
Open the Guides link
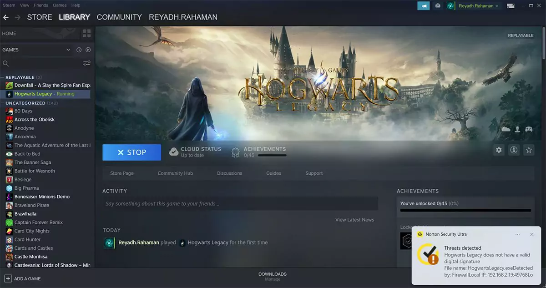[273, 173]
